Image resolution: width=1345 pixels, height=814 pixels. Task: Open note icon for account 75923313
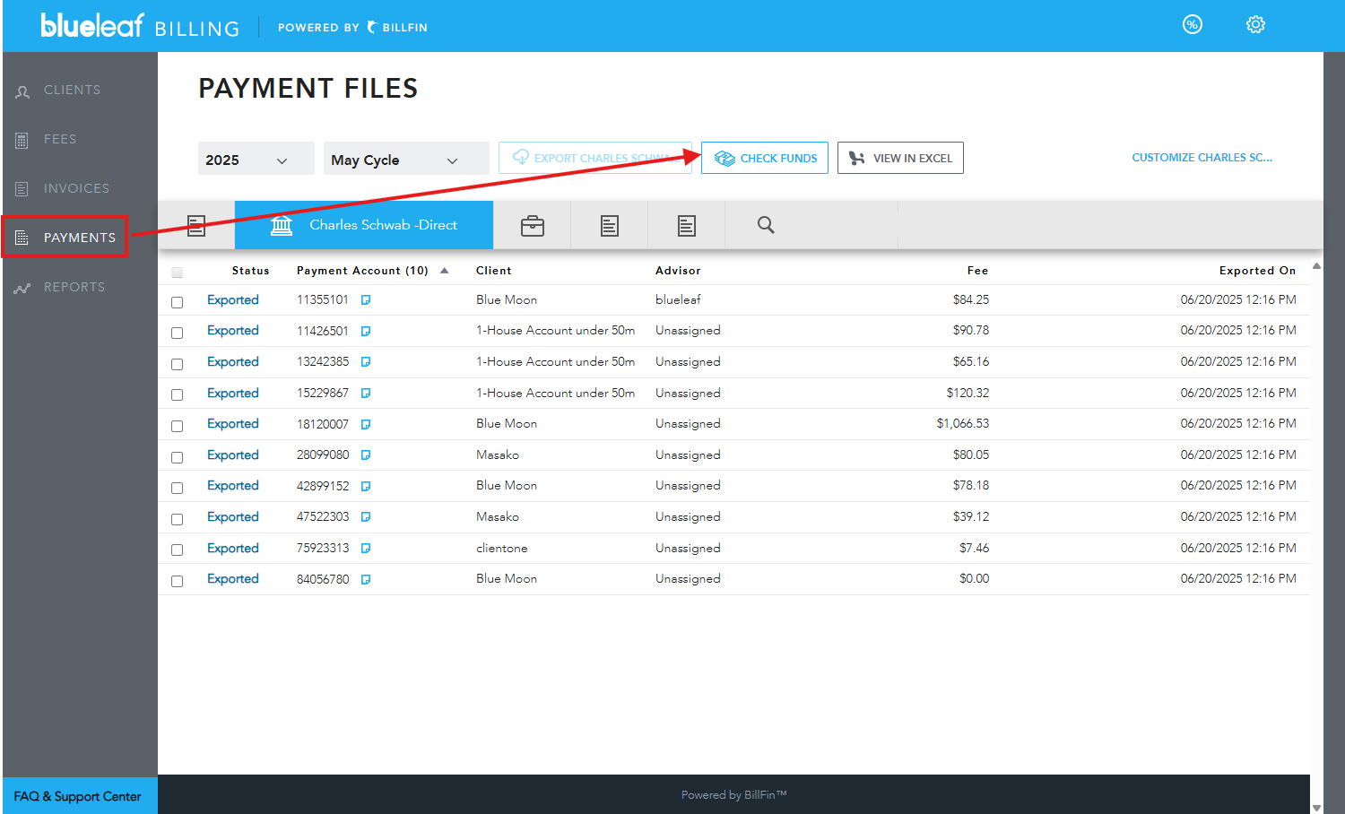[366, 549]
